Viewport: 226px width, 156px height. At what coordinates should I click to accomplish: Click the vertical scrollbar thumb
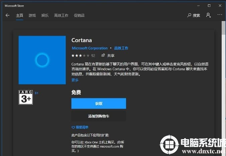(x=224, y=28)
